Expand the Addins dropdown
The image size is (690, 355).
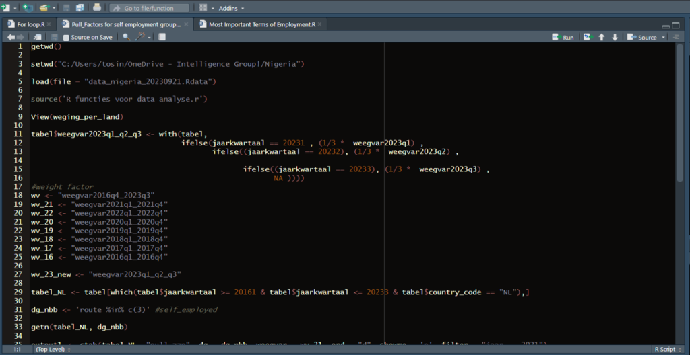click(x=232, y=8)
